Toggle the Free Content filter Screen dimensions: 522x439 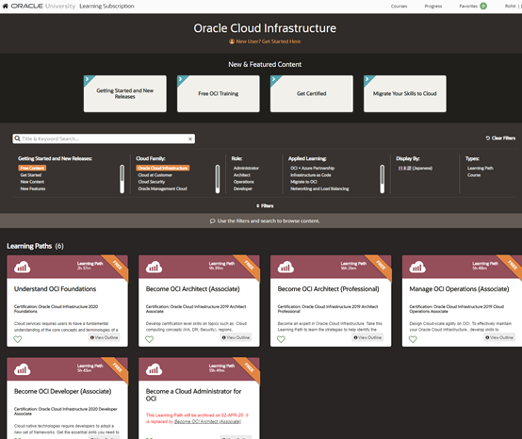tap(32, 168)
